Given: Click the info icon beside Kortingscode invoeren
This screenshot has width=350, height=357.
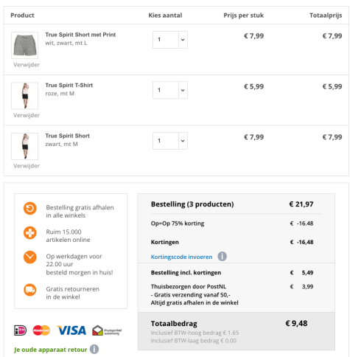Looking at the screenshot, I should click(222, 257).
